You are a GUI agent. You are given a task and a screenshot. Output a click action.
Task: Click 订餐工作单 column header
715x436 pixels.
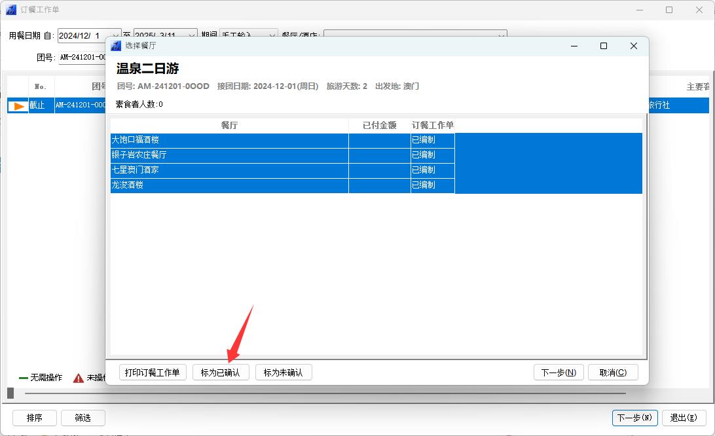432,126
